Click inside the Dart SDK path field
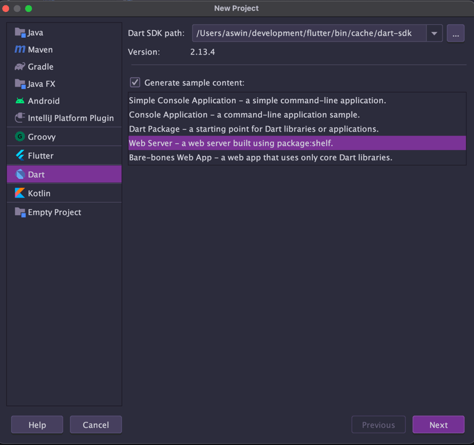This screenshot has height=445, width=474. [309, 33]
